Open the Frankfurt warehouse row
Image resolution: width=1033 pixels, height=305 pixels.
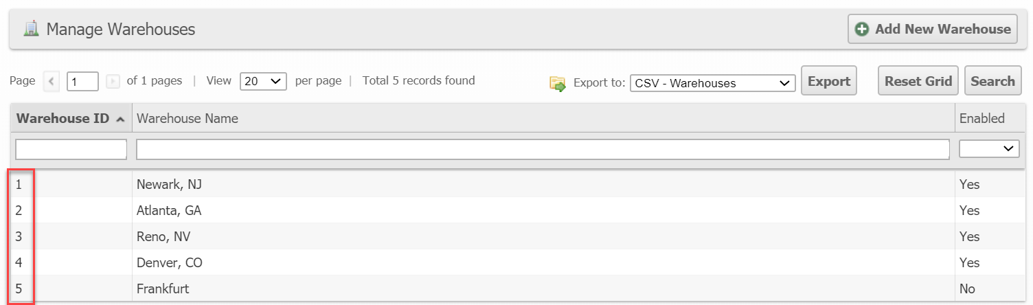(x=163, y=289)
